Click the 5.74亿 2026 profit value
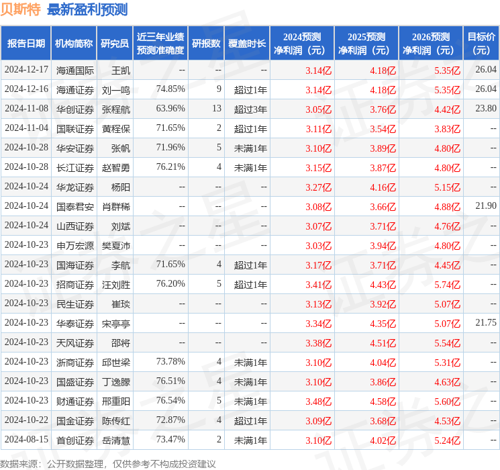Screen dimensions: 500x470 [x=448, y=285]
